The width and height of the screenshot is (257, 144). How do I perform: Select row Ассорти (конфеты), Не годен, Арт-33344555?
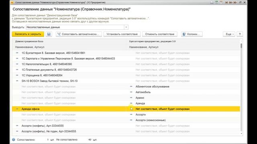[x=69, y=131]
